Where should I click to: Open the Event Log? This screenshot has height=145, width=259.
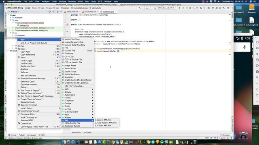click(225, 135)
